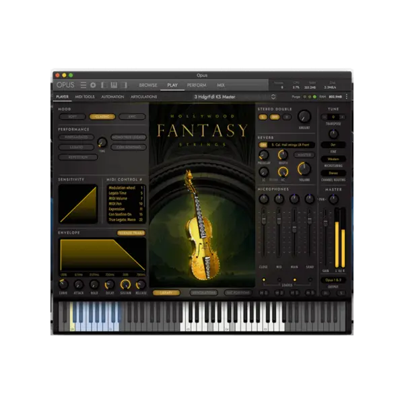Screen dimensions: 404x404
Task: Toggle Mono True Legato mode
Action: (x=129, y=137)
